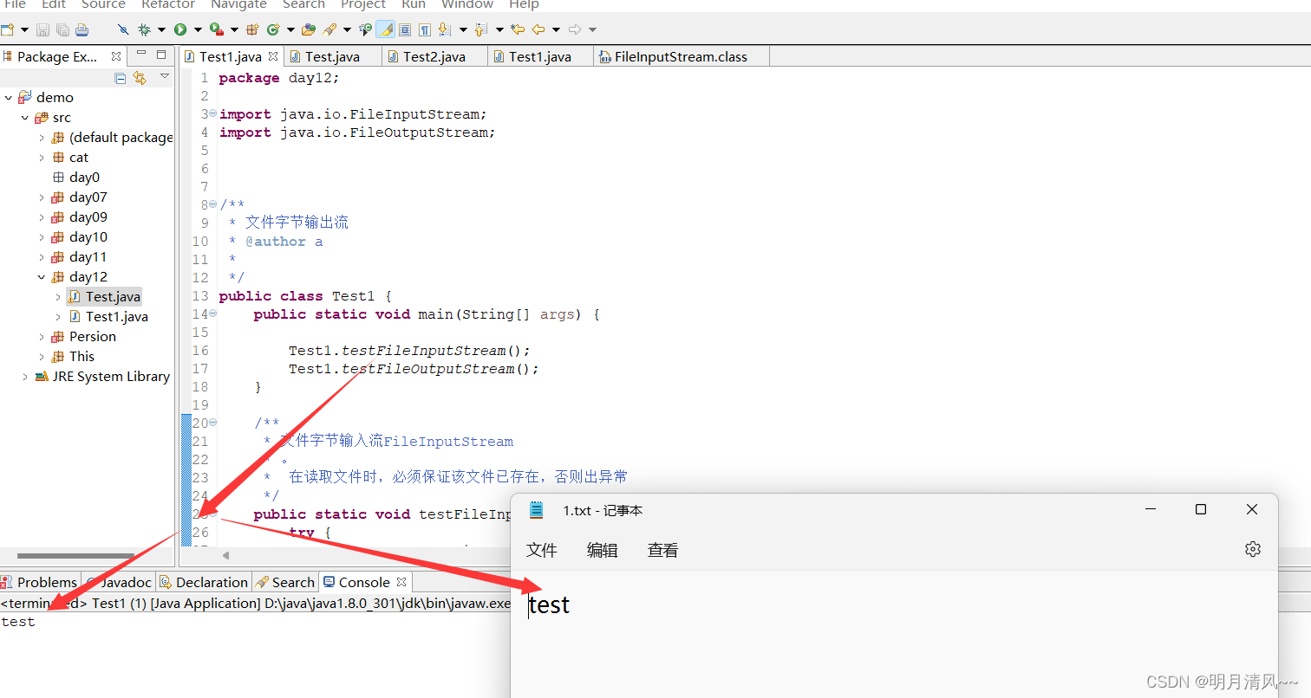Switch to the Test.java editor tab
Viewport: 1311px width, 698px height.
point(332,56)
